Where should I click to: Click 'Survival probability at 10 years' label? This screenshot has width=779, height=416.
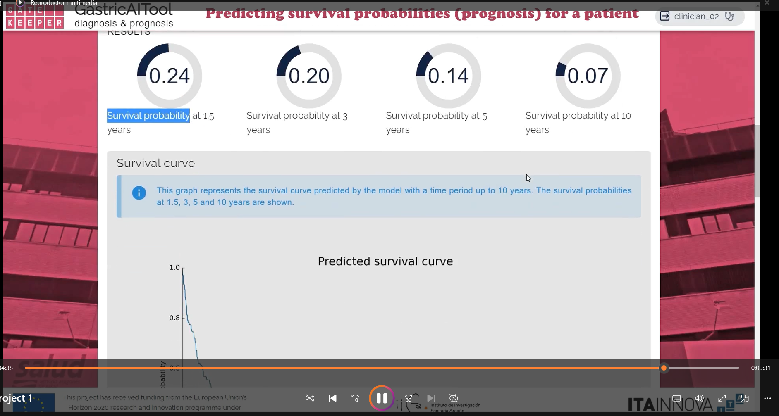pyautogui.click(x=578, y=122)
